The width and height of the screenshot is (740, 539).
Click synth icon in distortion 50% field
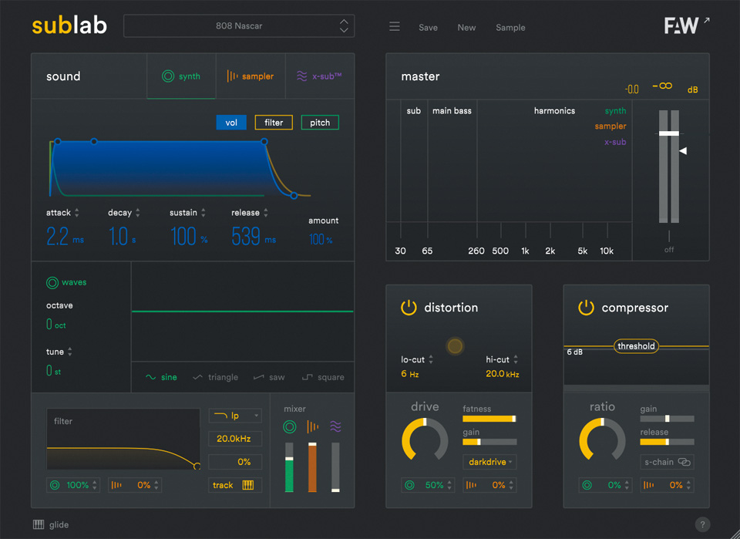coord(409,485)
